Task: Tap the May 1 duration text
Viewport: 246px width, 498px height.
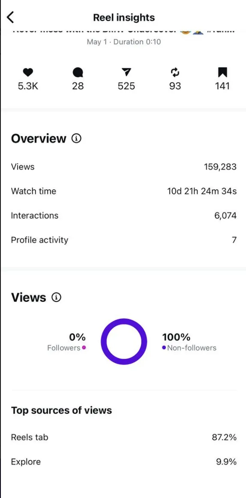Action: click(123, 42)
